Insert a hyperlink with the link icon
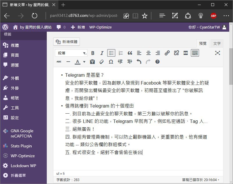This screenshot has height=184, width=233. (x=167, y=53)
